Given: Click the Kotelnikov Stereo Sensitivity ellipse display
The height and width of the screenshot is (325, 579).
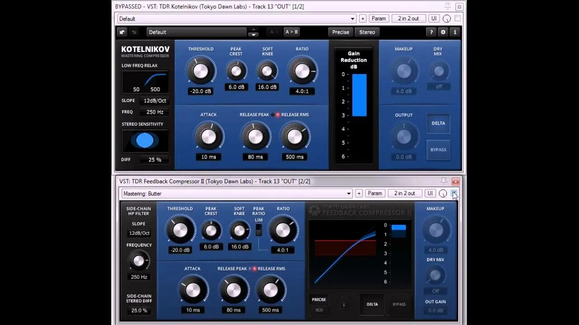Looking at the screenshot, I should [x=145, y=141].
